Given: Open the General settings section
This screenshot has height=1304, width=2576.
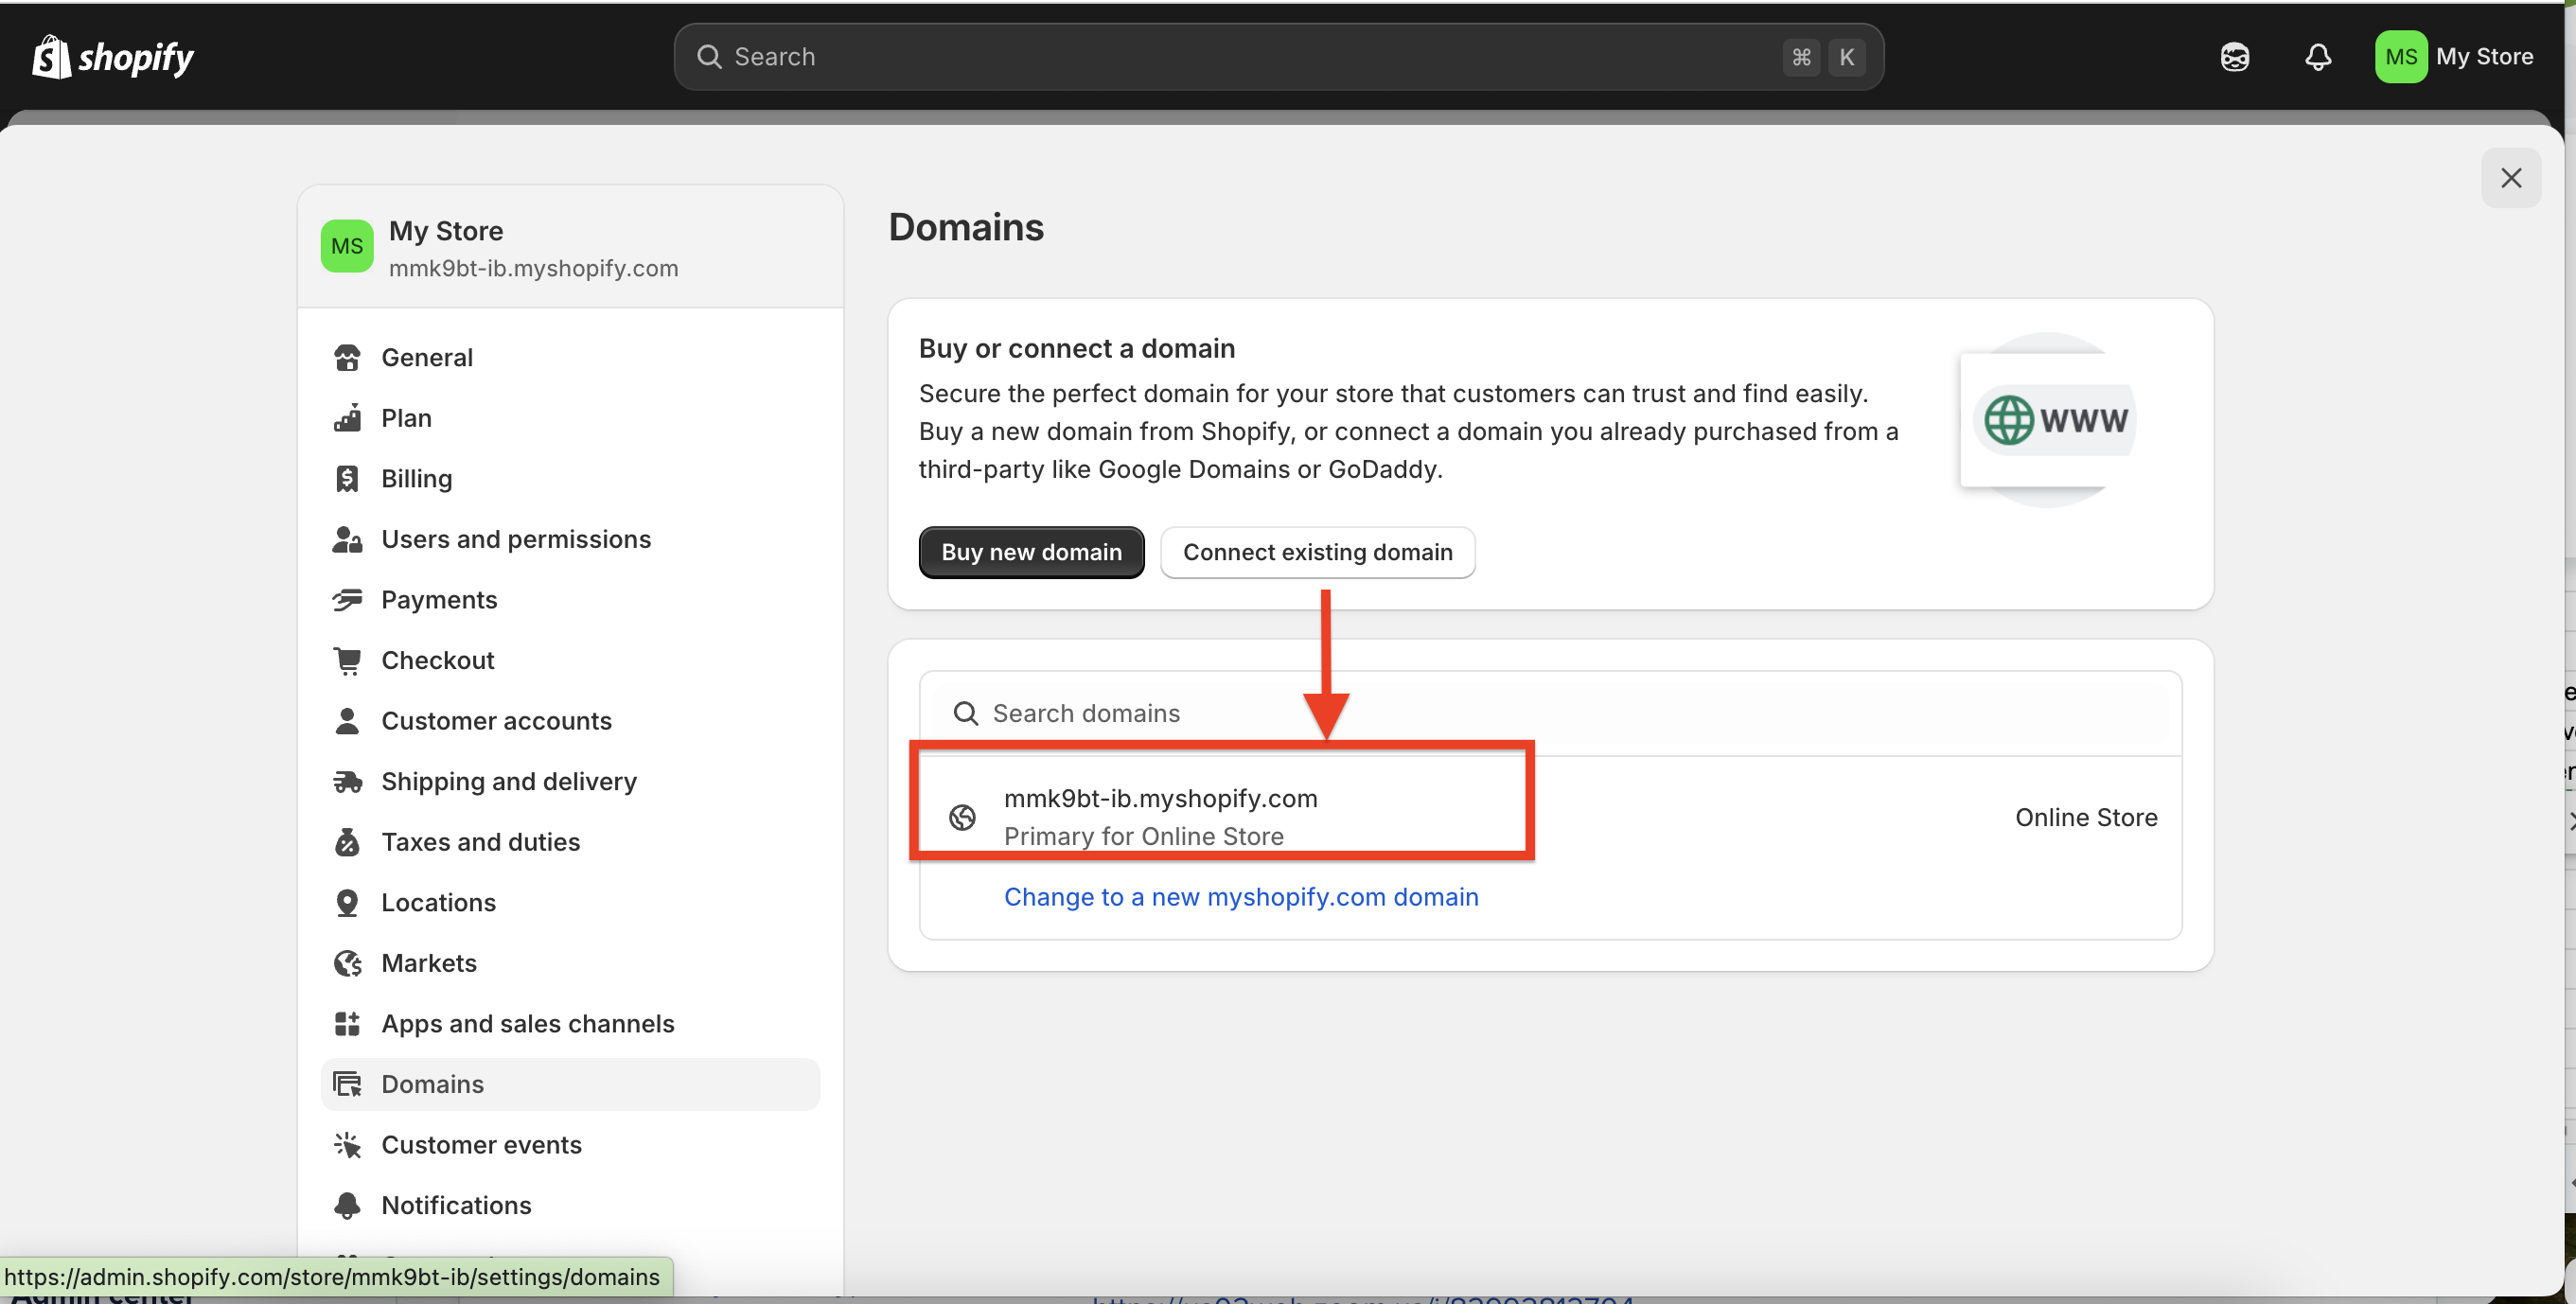Looking at the screenshot, I should (427, 357).
